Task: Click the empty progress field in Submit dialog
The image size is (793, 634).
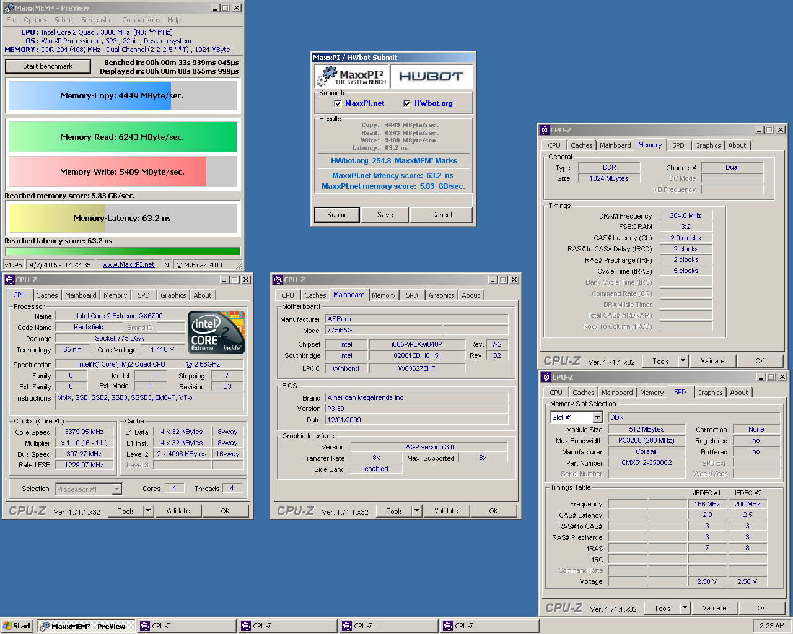Action: point(393,201)
